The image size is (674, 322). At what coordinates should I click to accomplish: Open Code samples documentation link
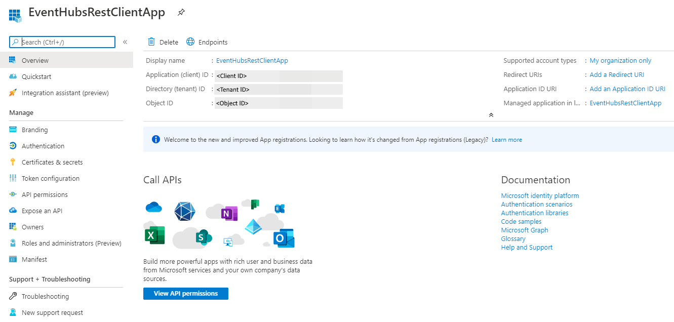click(x=522, y=221)
